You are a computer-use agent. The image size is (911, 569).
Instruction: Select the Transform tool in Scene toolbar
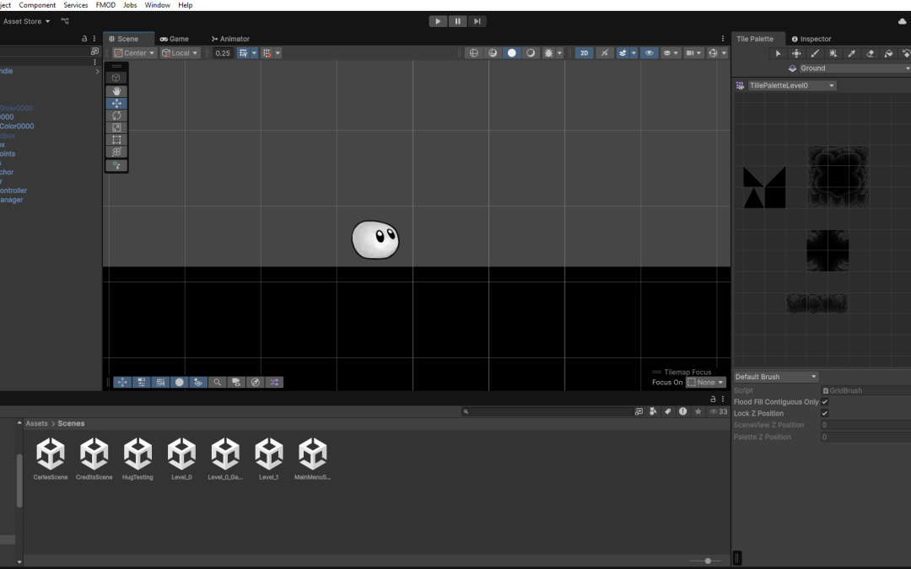116,152
